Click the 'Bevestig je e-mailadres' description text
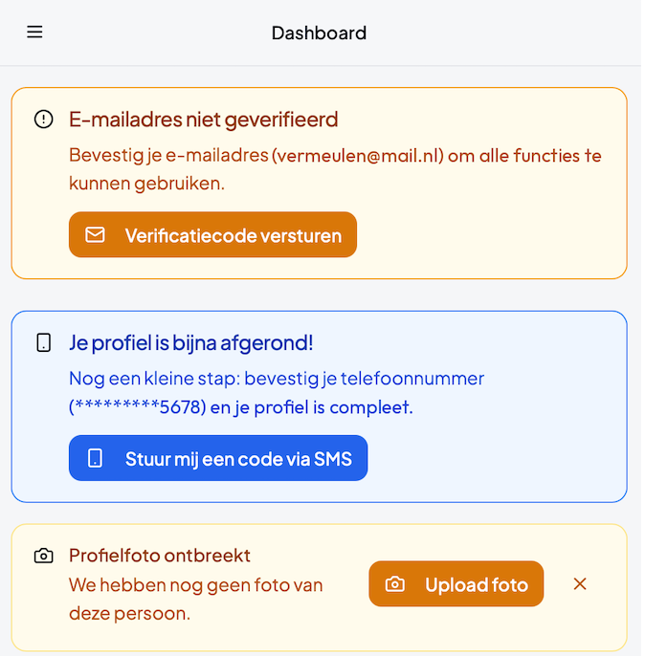The height and width of the screenshot is (656, 645). point(335,169)
